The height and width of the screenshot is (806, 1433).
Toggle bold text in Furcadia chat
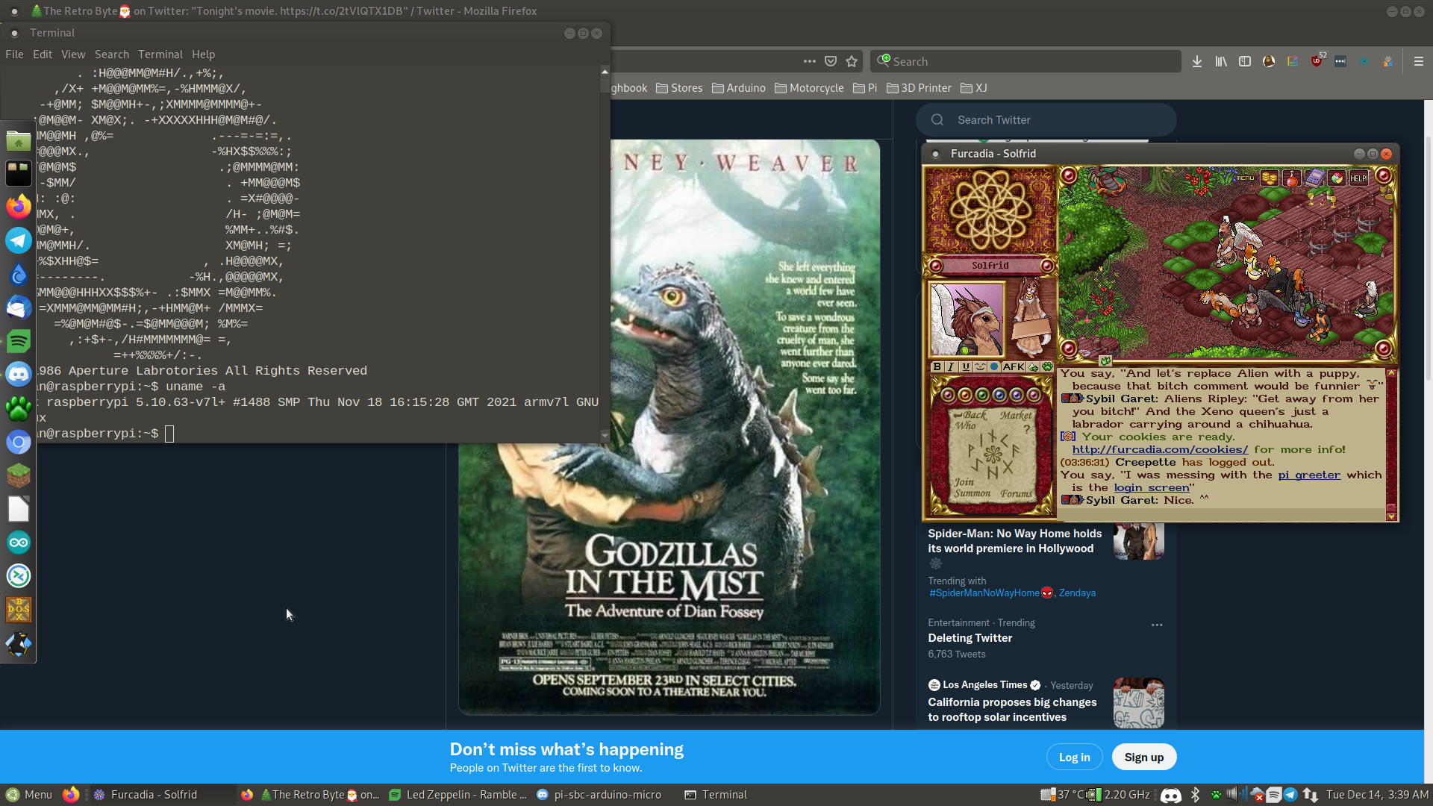click(x=937, y=367)
